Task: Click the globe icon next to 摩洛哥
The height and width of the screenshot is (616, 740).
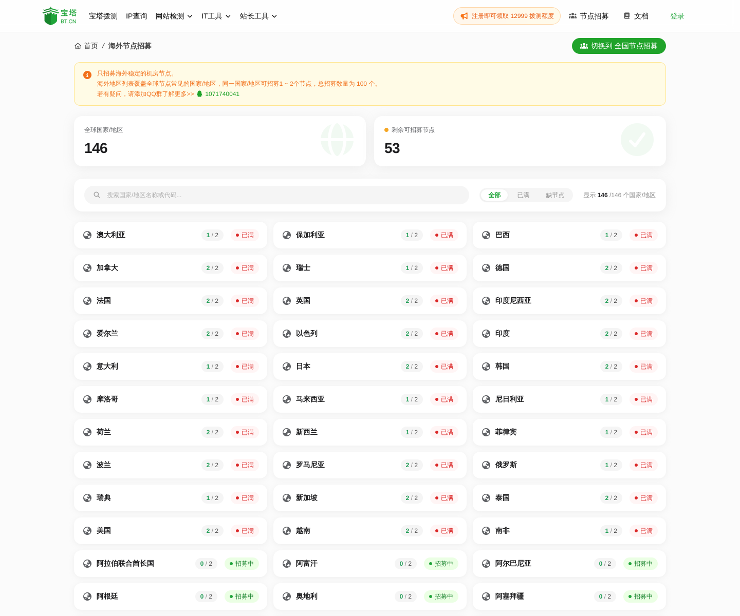Action: (x=87, y=399)
